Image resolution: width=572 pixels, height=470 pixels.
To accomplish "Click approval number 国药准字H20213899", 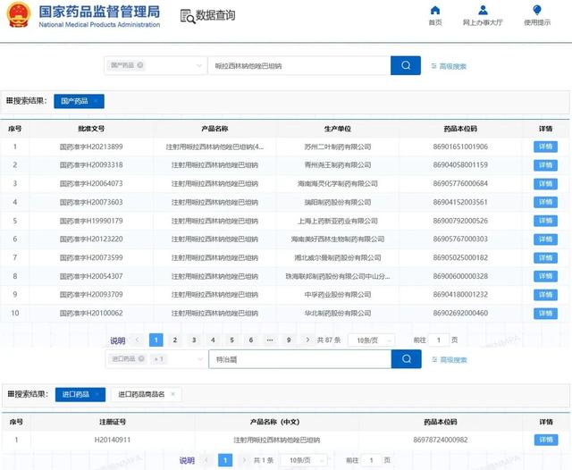I will click(91, 147).
